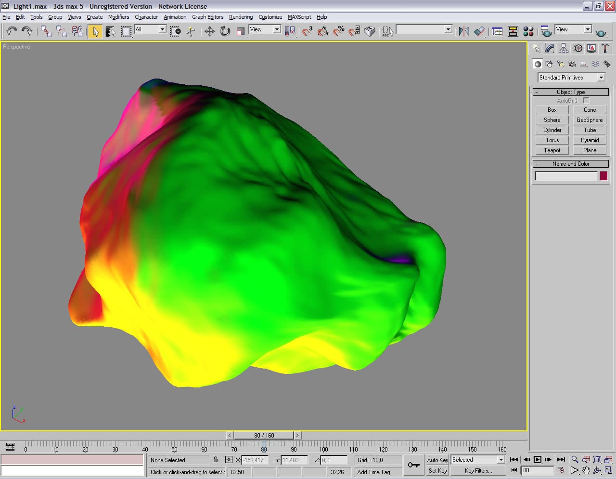This screenshot has height=479, width=616.
Task: Activate the Select and Rotate tool
Action: pos(225,31)
